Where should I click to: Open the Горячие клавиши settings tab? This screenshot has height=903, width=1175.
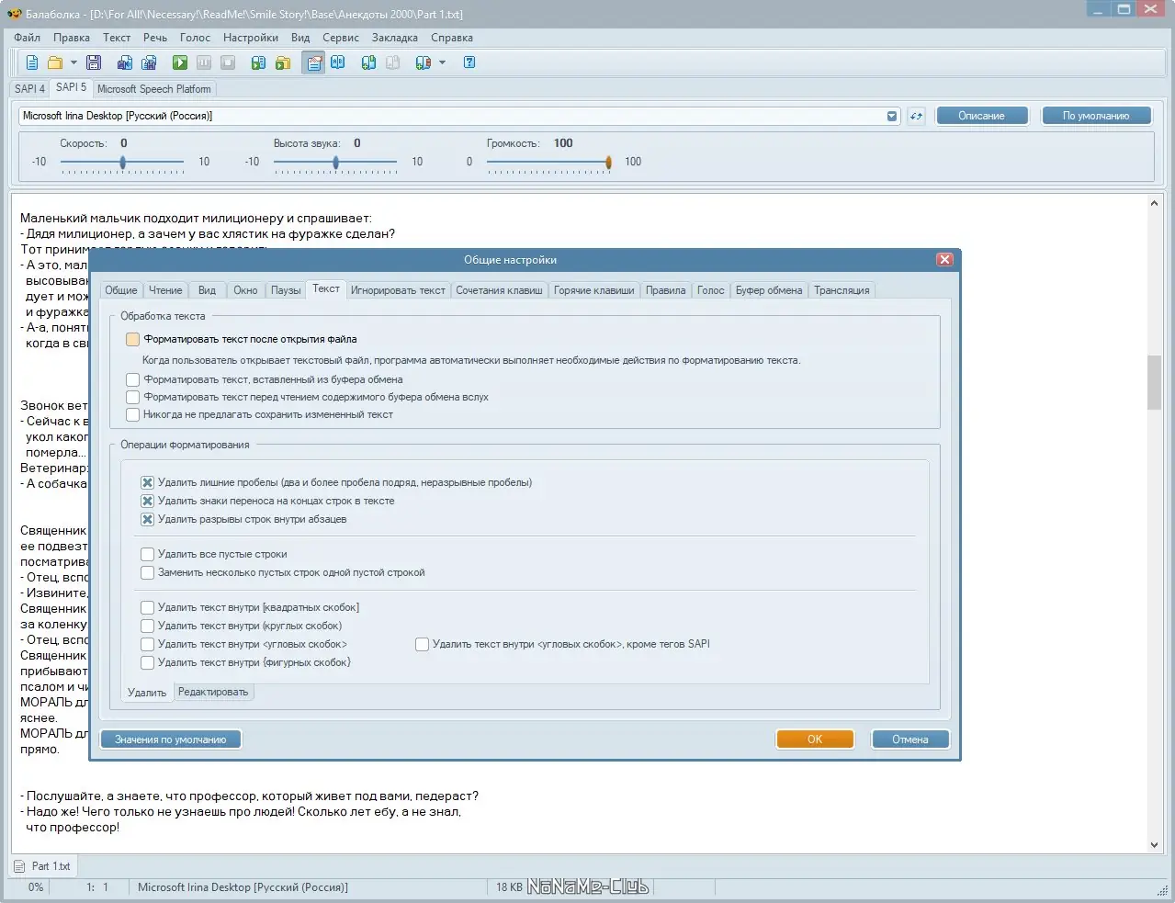pyautogui.click(x=594, y=290)
